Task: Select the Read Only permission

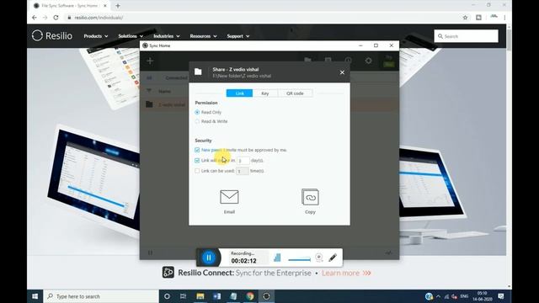Action: click(x=197, y=112)
